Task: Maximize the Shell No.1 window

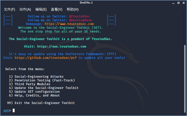Action: click(178, 3)
